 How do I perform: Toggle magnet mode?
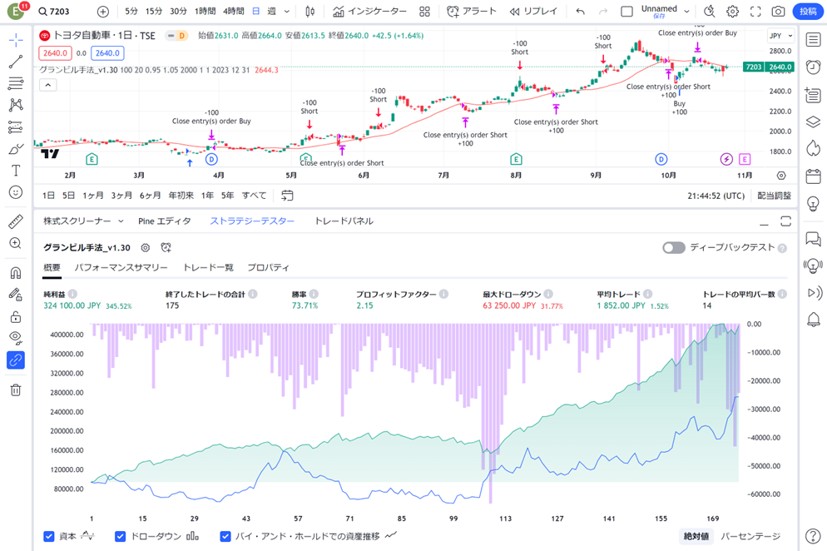pyautogui.click(x=16, y=272)
